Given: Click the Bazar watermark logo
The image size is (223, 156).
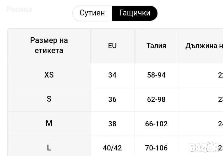Looking at the screenshot, I should click(206, 147).
